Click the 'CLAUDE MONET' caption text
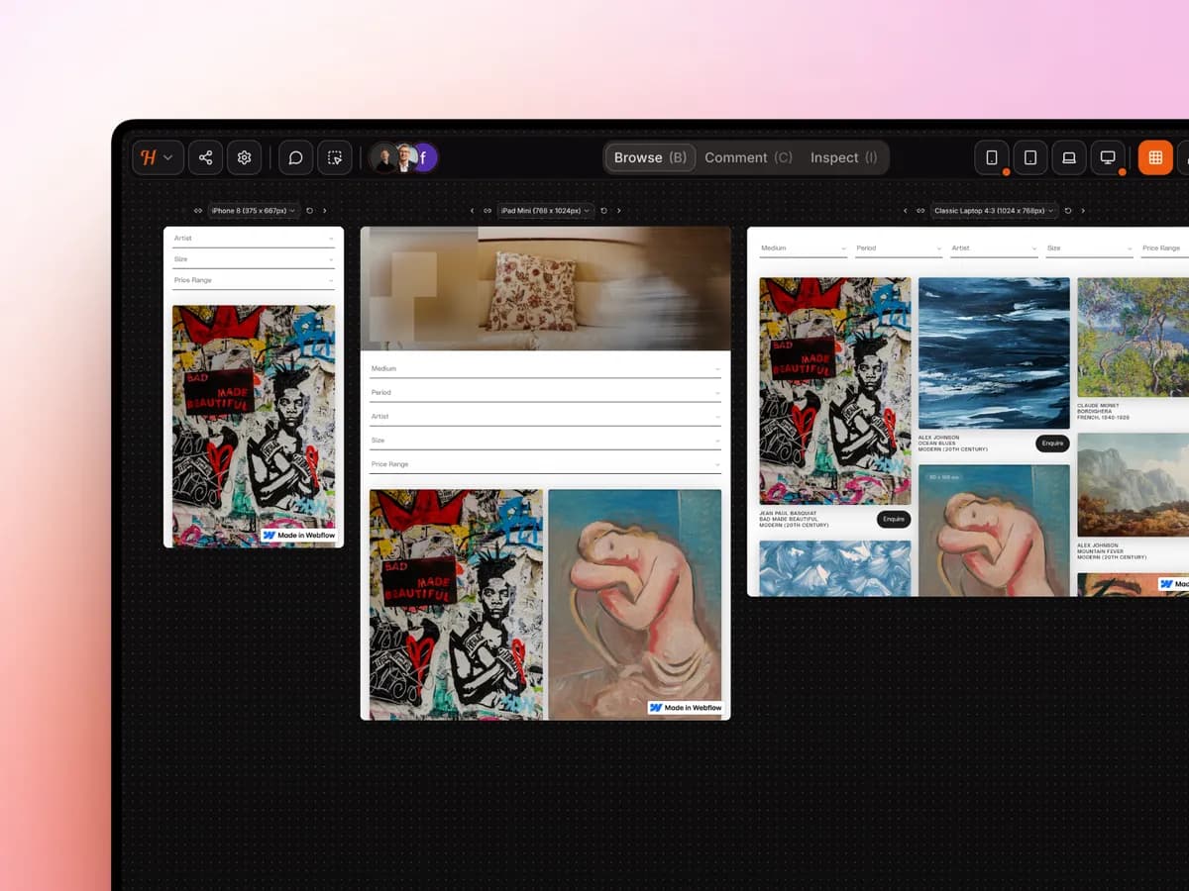The image size is (1189, 891). pos(1096,406)
